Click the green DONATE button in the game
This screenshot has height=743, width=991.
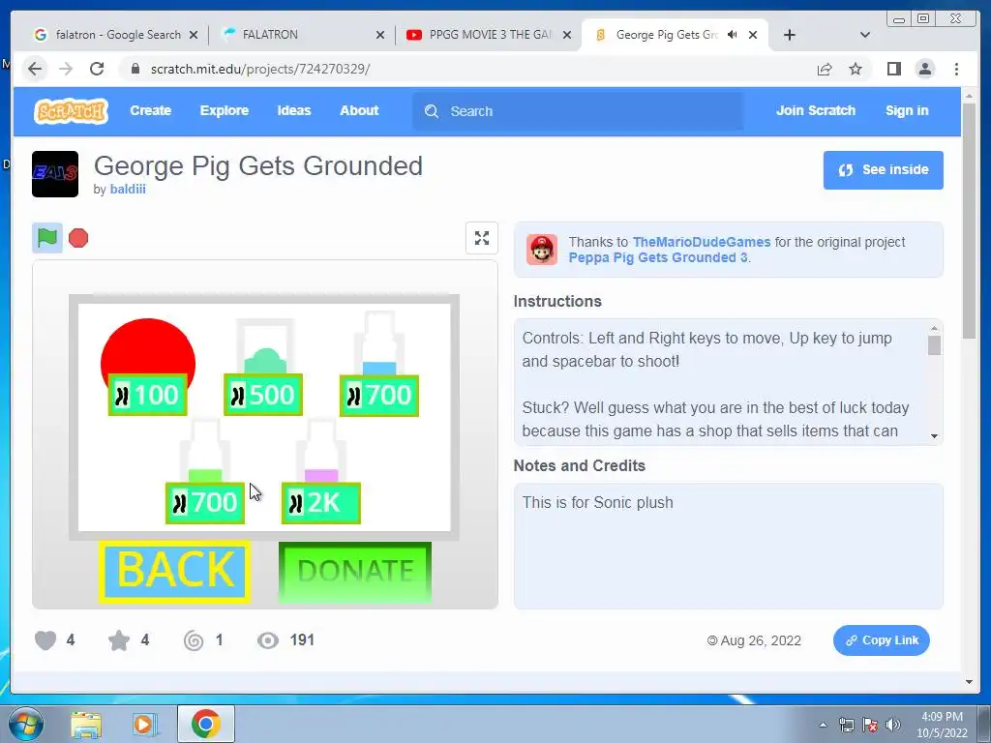click(355, 571)
